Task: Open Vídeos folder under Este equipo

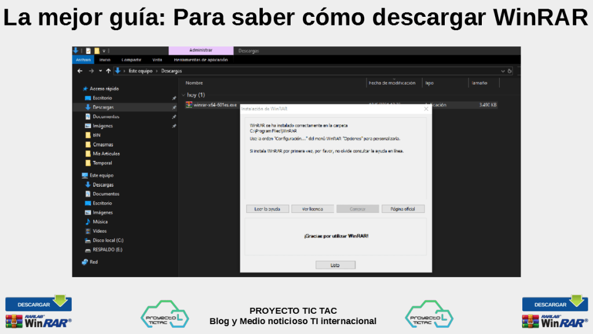Action: point(100,231)
